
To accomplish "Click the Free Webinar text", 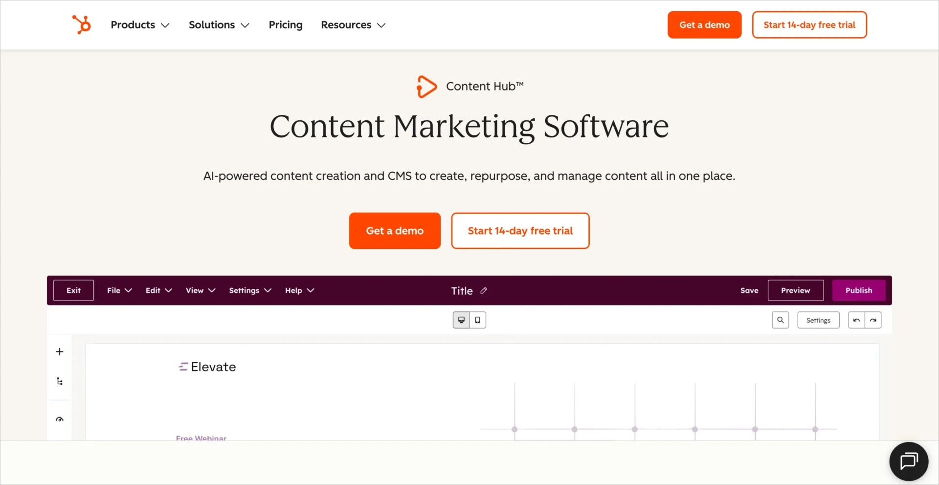I will 201,438.
